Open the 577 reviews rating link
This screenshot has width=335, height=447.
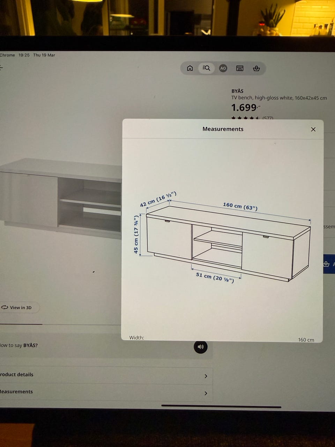[252, 118]
